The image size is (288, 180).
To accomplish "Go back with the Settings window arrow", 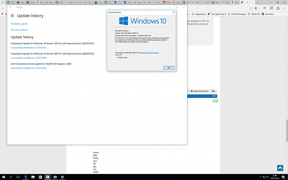I will 11,7.
